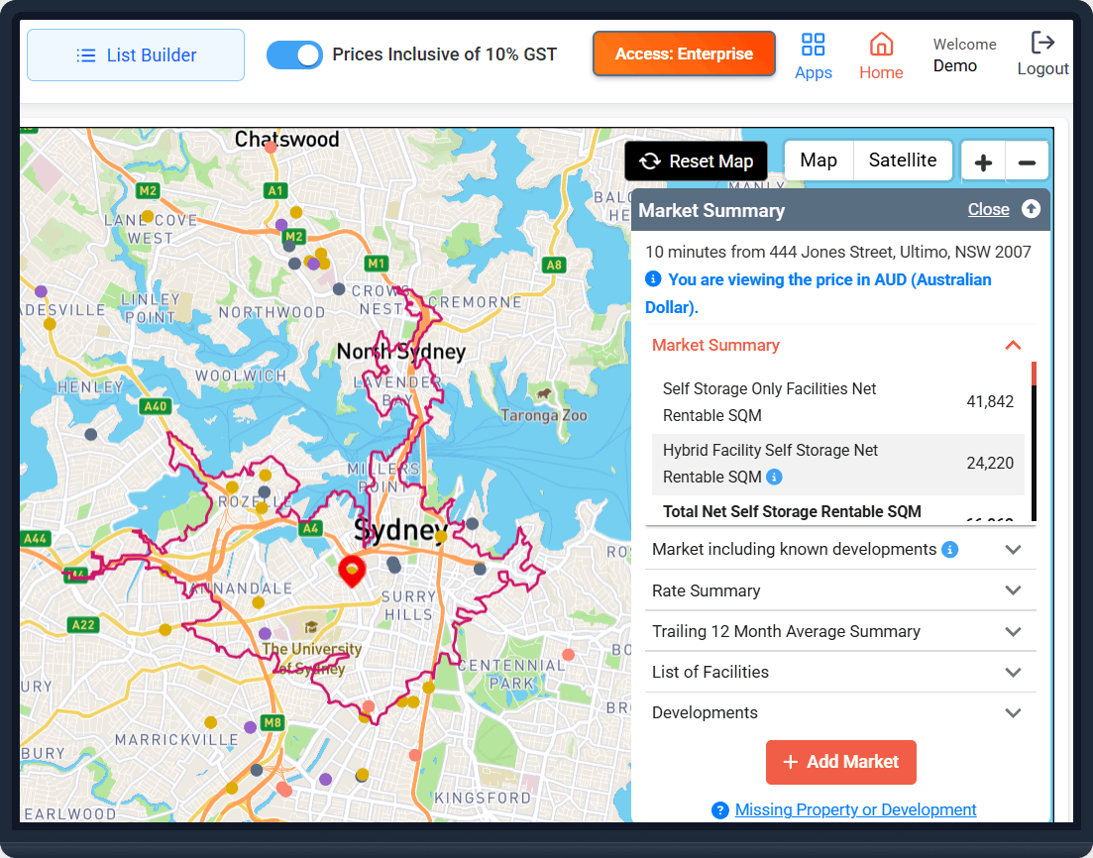Zoom out with the map minus button

coord(1026,162)
